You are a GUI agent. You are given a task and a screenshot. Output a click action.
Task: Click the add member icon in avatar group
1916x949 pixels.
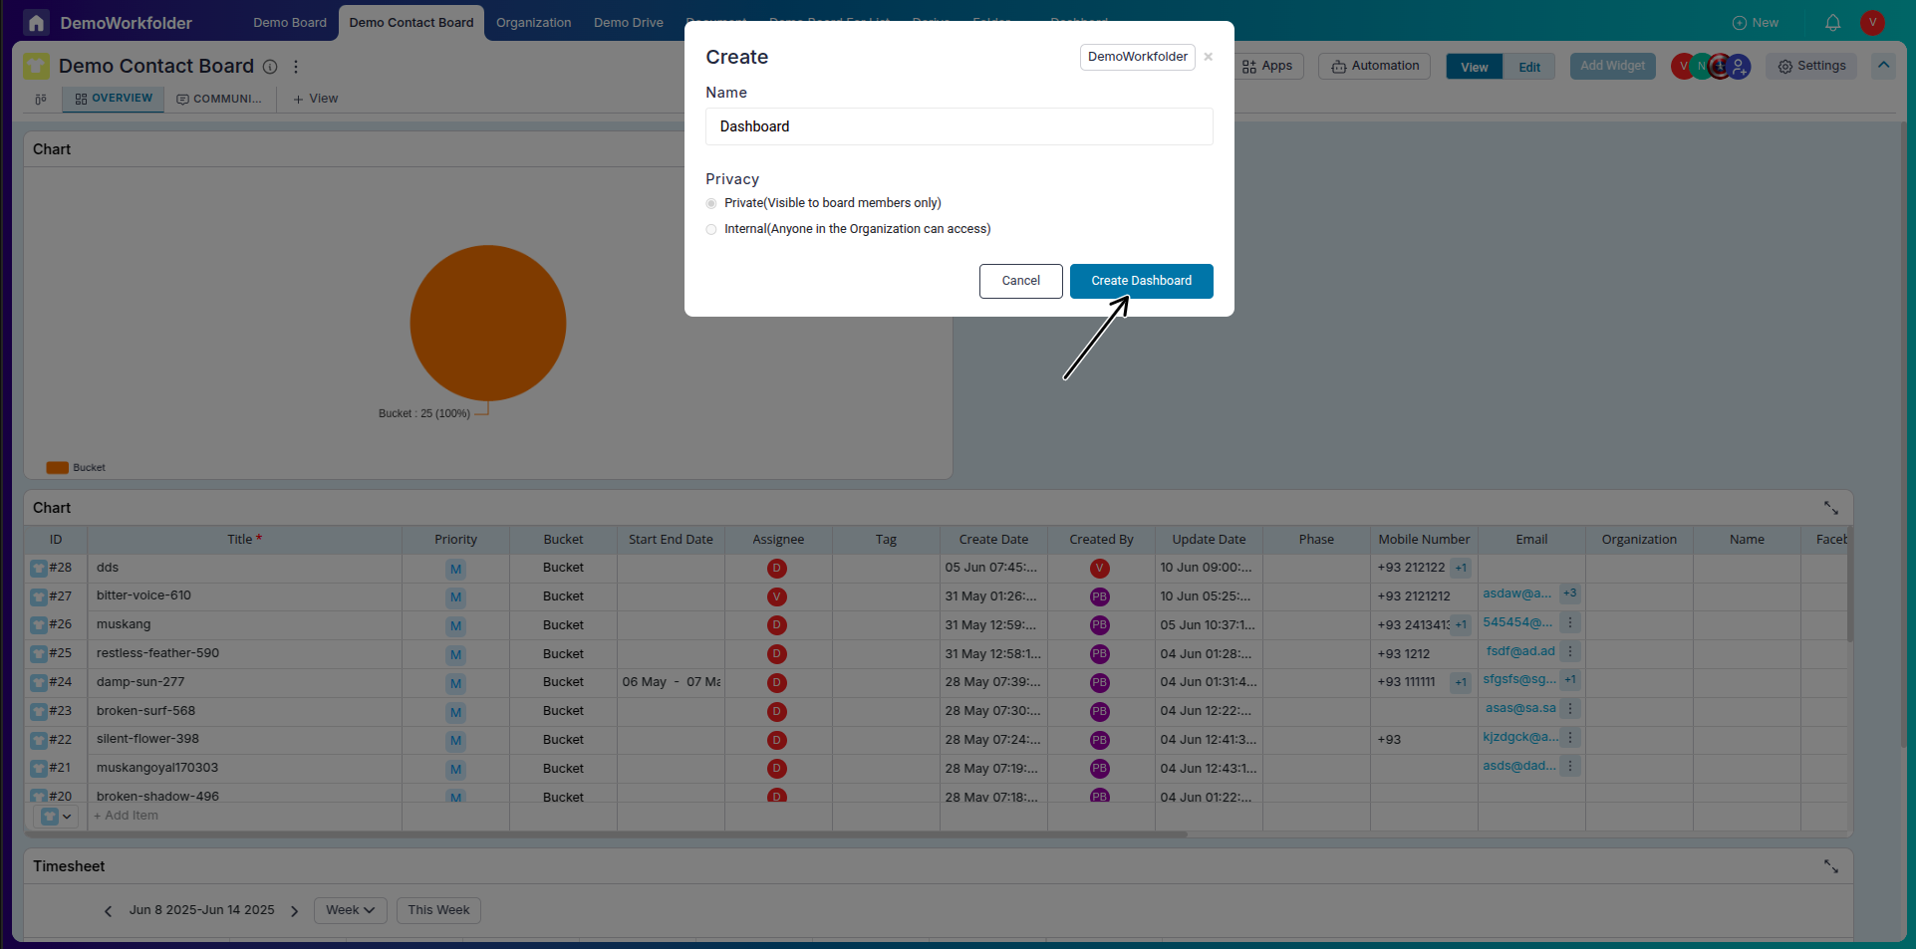click(x=1739, y=67)
